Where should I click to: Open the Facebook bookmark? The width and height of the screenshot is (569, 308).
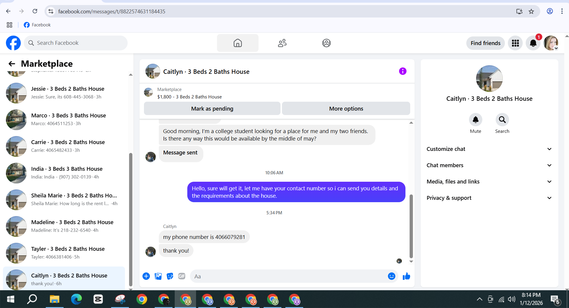pyautogui.click(x=37, y=25)
